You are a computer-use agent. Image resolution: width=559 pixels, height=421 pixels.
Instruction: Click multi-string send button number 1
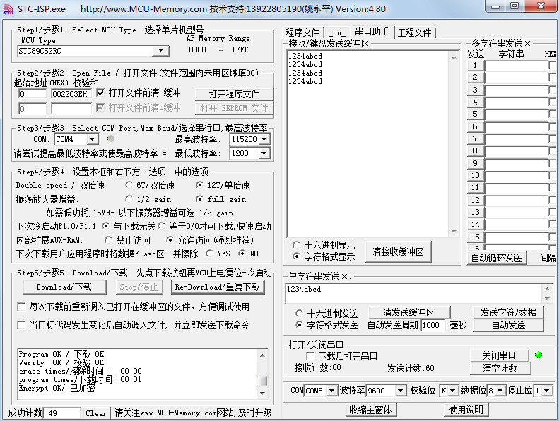pyautogui.click(x=476, y=66)
